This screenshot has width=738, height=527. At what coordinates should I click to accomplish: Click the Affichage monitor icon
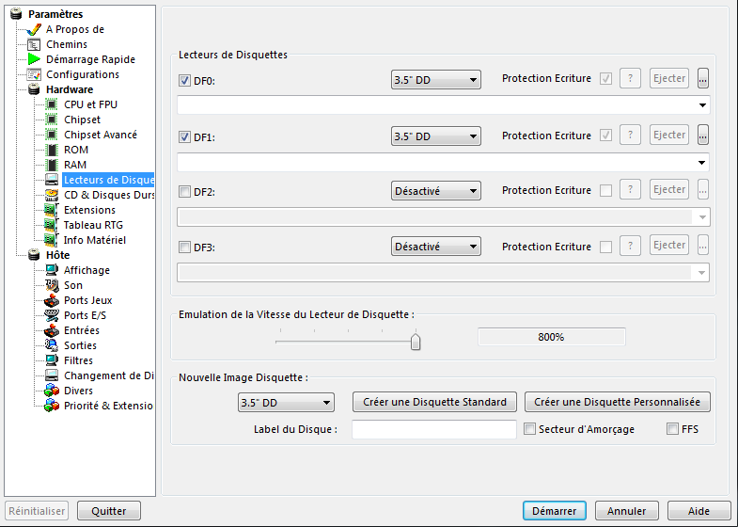pos(53,270)
